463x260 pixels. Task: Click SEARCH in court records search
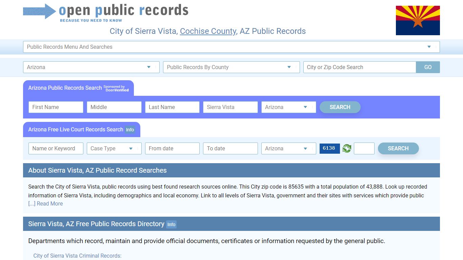pos(398,148)
